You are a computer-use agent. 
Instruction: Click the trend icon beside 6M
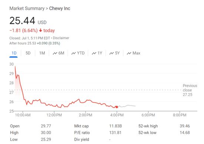(55, 53)
